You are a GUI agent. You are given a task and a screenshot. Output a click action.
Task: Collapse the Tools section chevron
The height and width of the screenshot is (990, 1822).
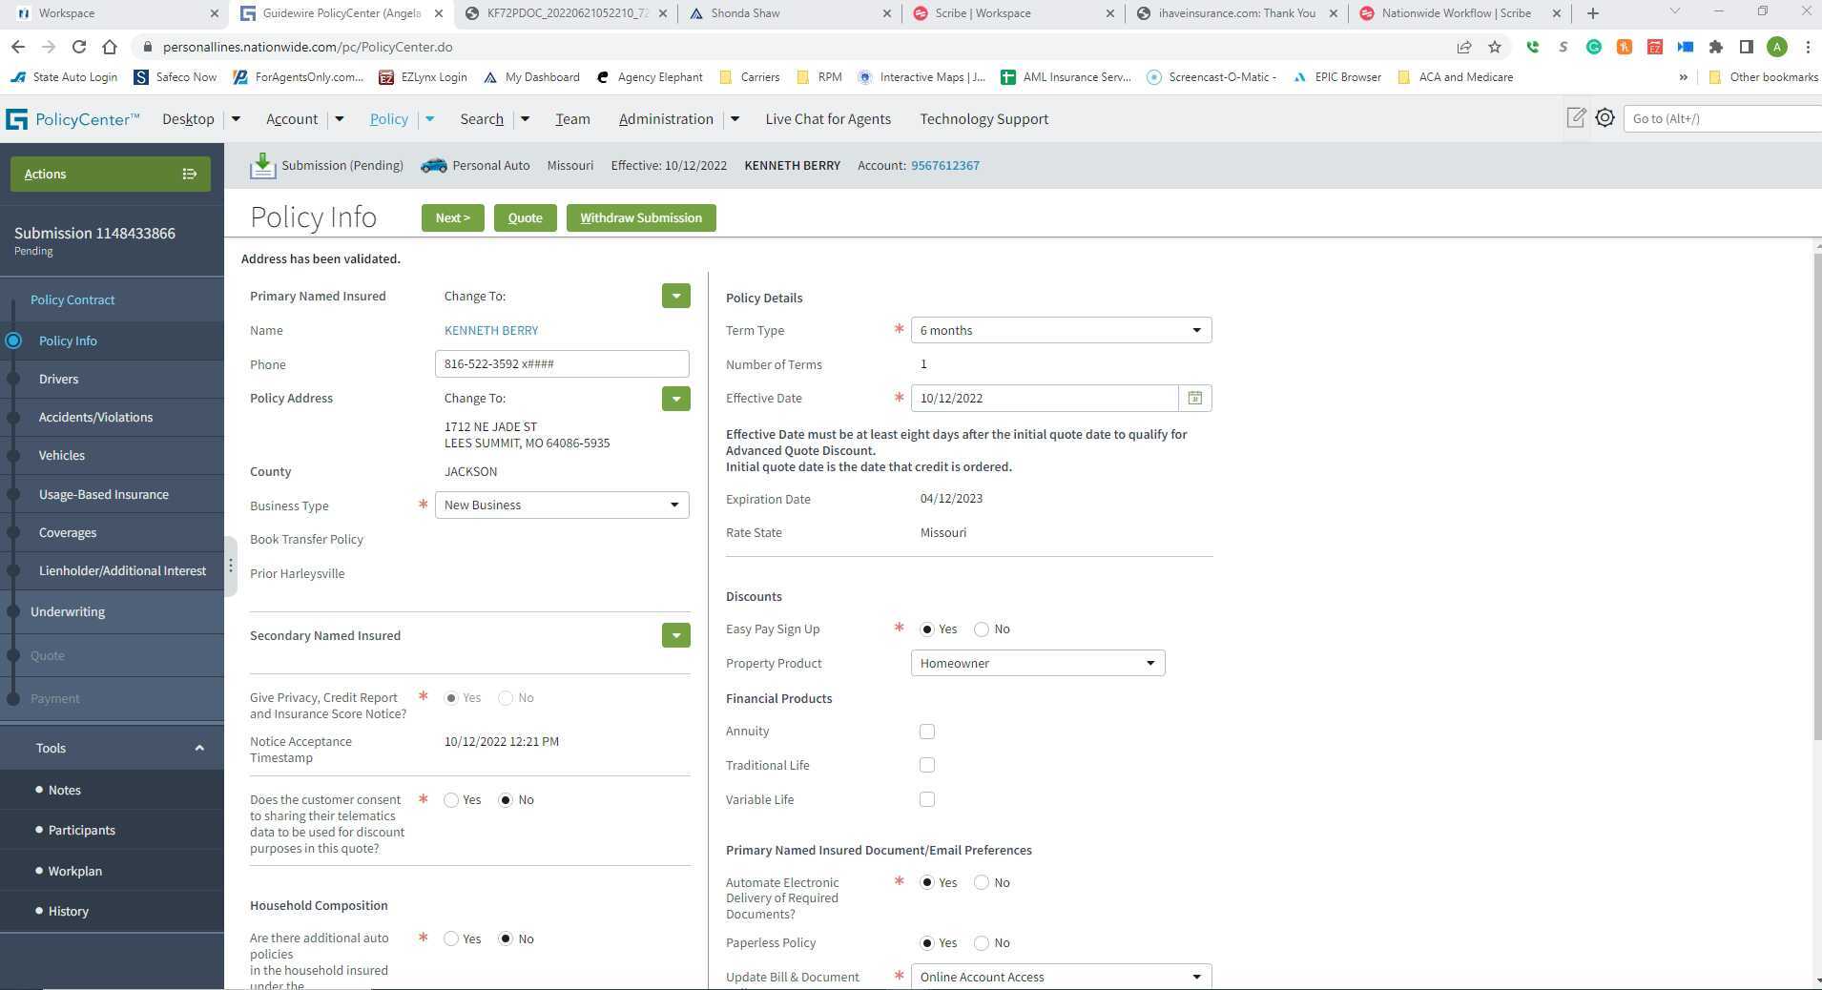pyautogui.click(x=199, y=748)
